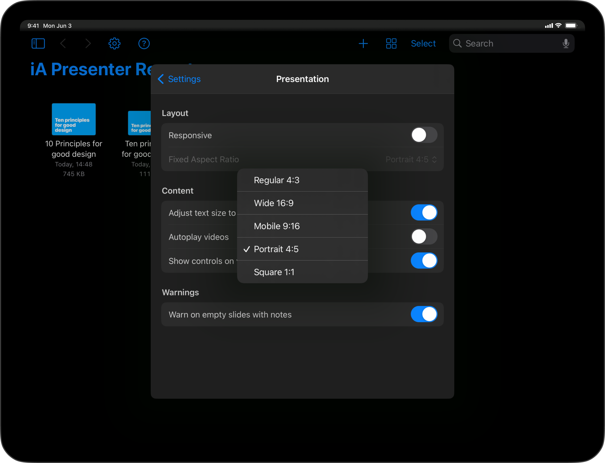The width and height of the screenshot is (605, 463).
Task: Open settings via the gear icon
Action: (114, 44)
